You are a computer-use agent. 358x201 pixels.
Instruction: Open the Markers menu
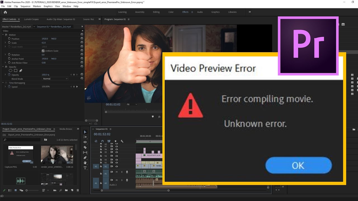pyautogui.click(x=37, y=6)
